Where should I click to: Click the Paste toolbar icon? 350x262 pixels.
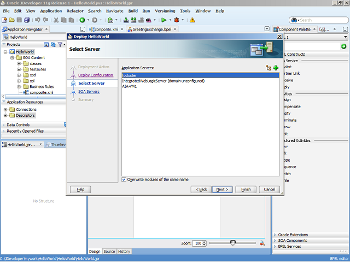(71, 20)
